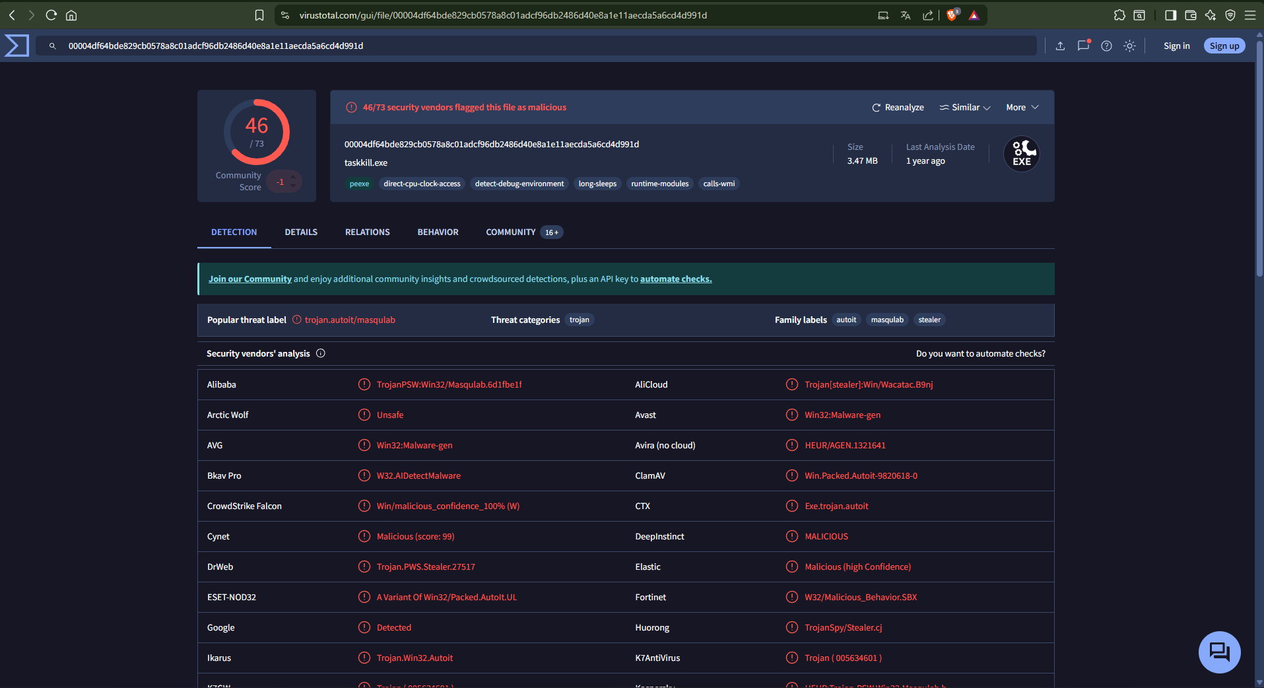Switch to the DETECTION tab

(x=234, y=232)
